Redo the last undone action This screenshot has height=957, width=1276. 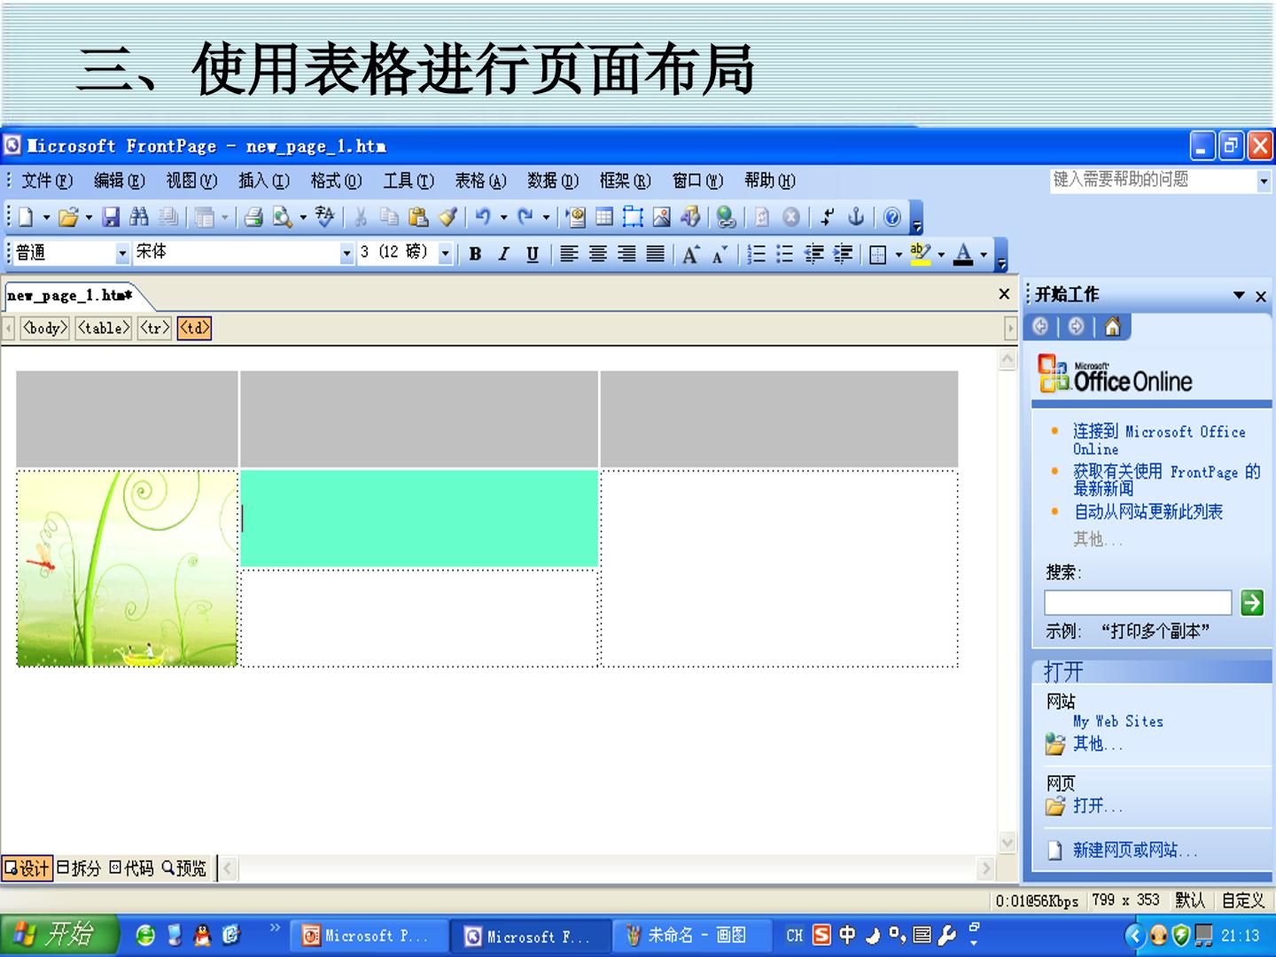pyautogui.click(x=525, y=217)
